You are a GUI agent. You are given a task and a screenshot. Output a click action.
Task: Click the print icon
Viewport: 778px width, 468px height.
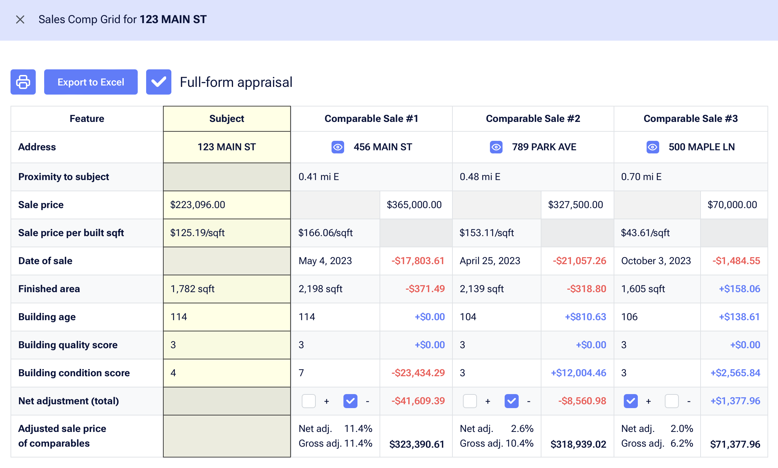(x=23, y=82)
